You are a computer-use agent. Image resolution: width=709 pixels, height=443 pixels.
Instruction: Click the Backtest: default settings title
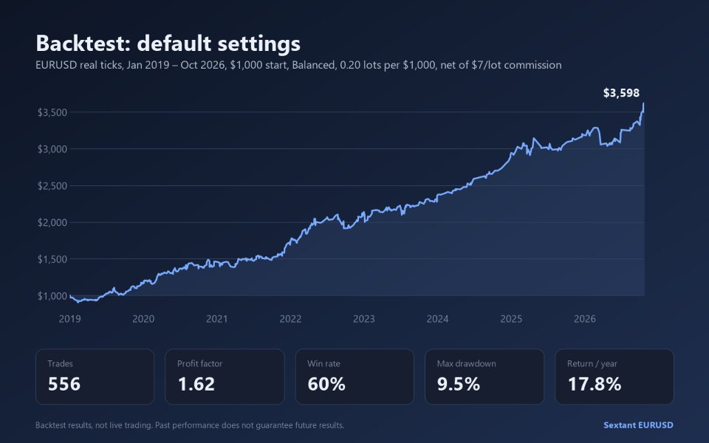168,44
